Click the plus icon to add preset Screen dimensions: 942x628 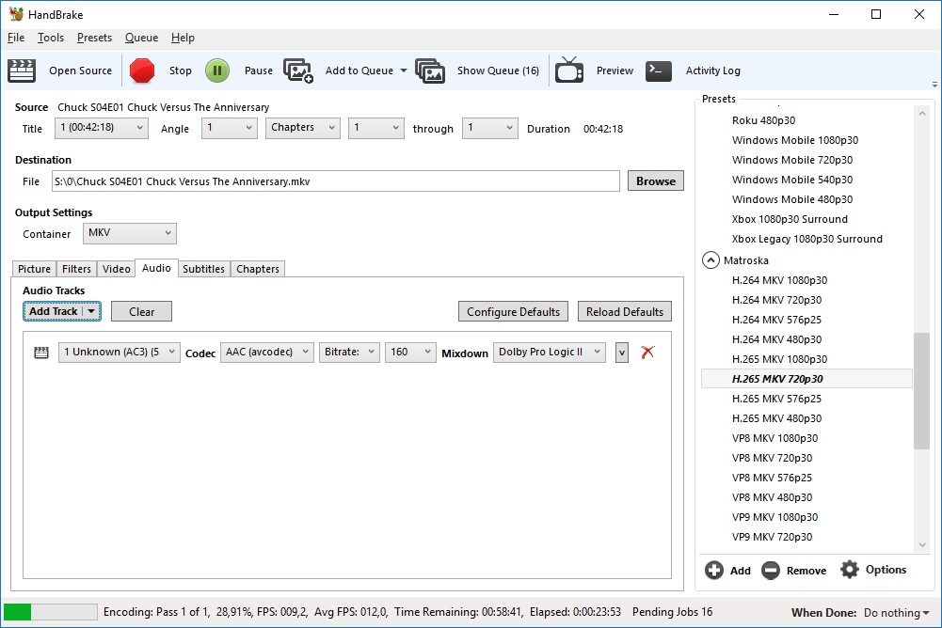click(714, 570)
